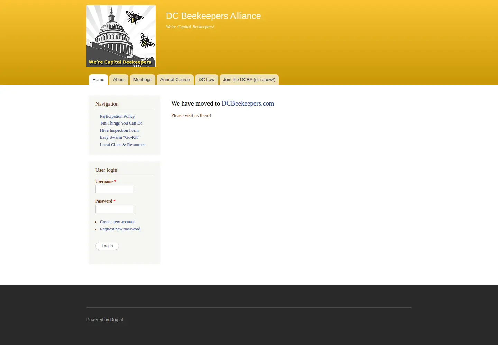Go to the DC Law tab
498x345 pixels.
coord(206,80)
